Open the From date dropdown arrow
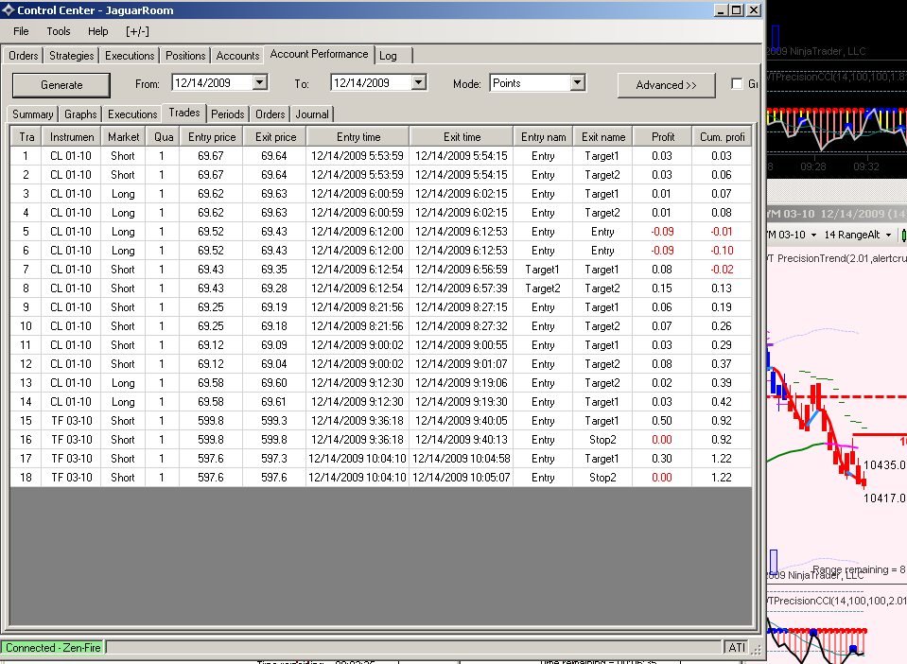The height and width of the screenshot is (664, 907). coord(260,82)
